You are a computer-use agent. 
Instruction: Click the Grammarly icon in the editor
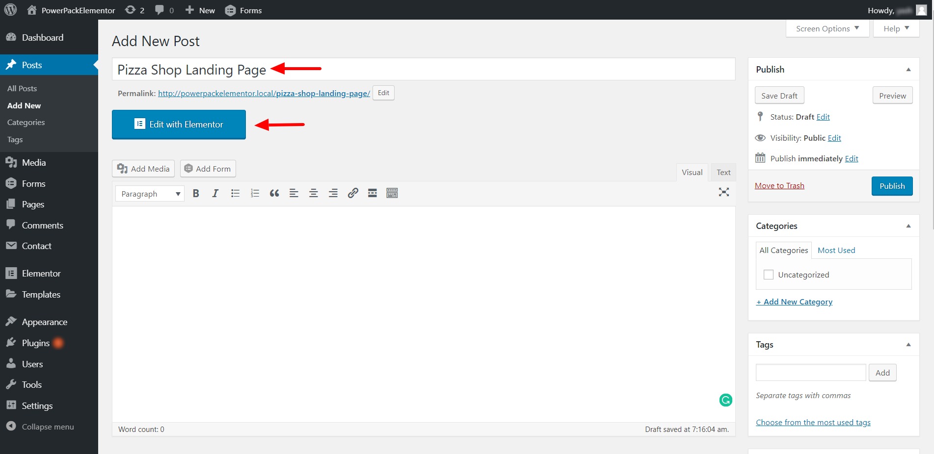pos(726,400)
